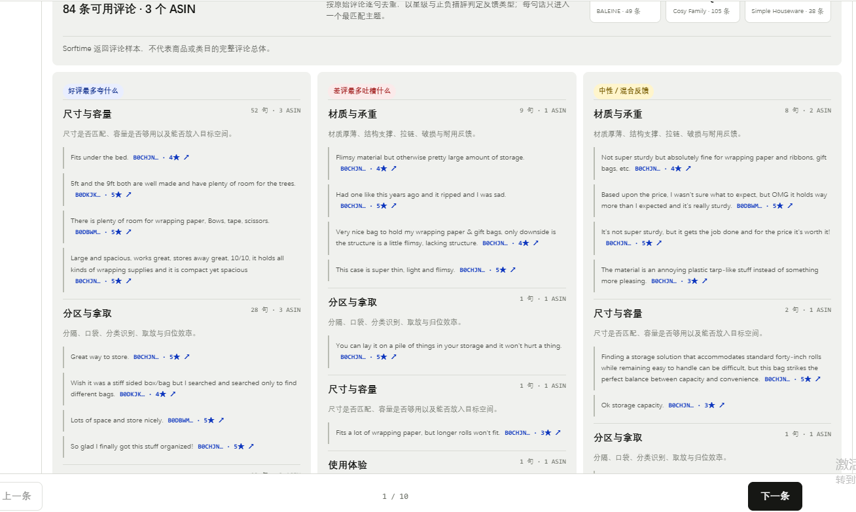Click the 差评最多吐槽什么 tag
The height and width of the screenshot is (512, 856).
point(362,91)
